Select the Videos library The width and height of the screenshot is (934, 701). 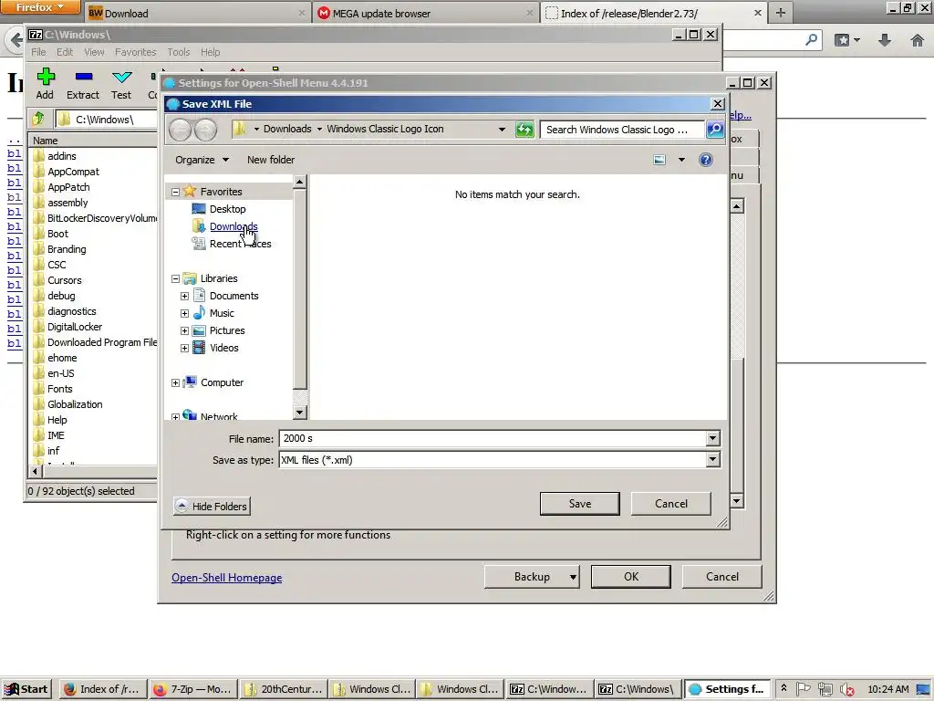[x=224, y=348]
